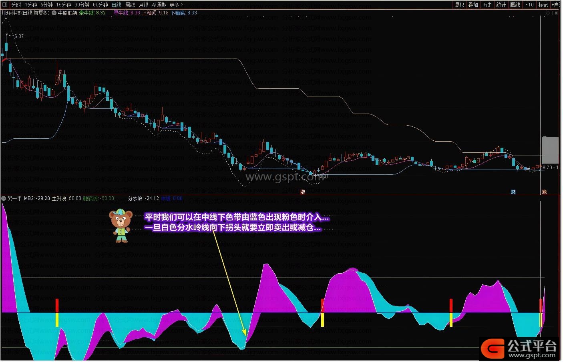This screenshot has width=563, height=362.
Task: Toggle the right side panel icon
Action: 555,13
